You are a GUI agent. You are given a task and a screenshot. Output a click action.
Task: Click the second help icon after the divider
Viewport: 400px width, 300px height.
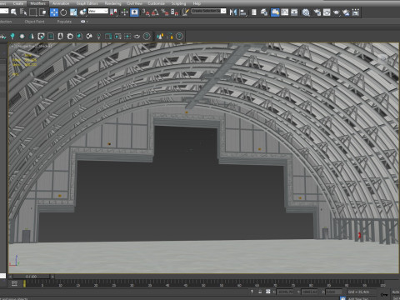(x=179, y=36)
